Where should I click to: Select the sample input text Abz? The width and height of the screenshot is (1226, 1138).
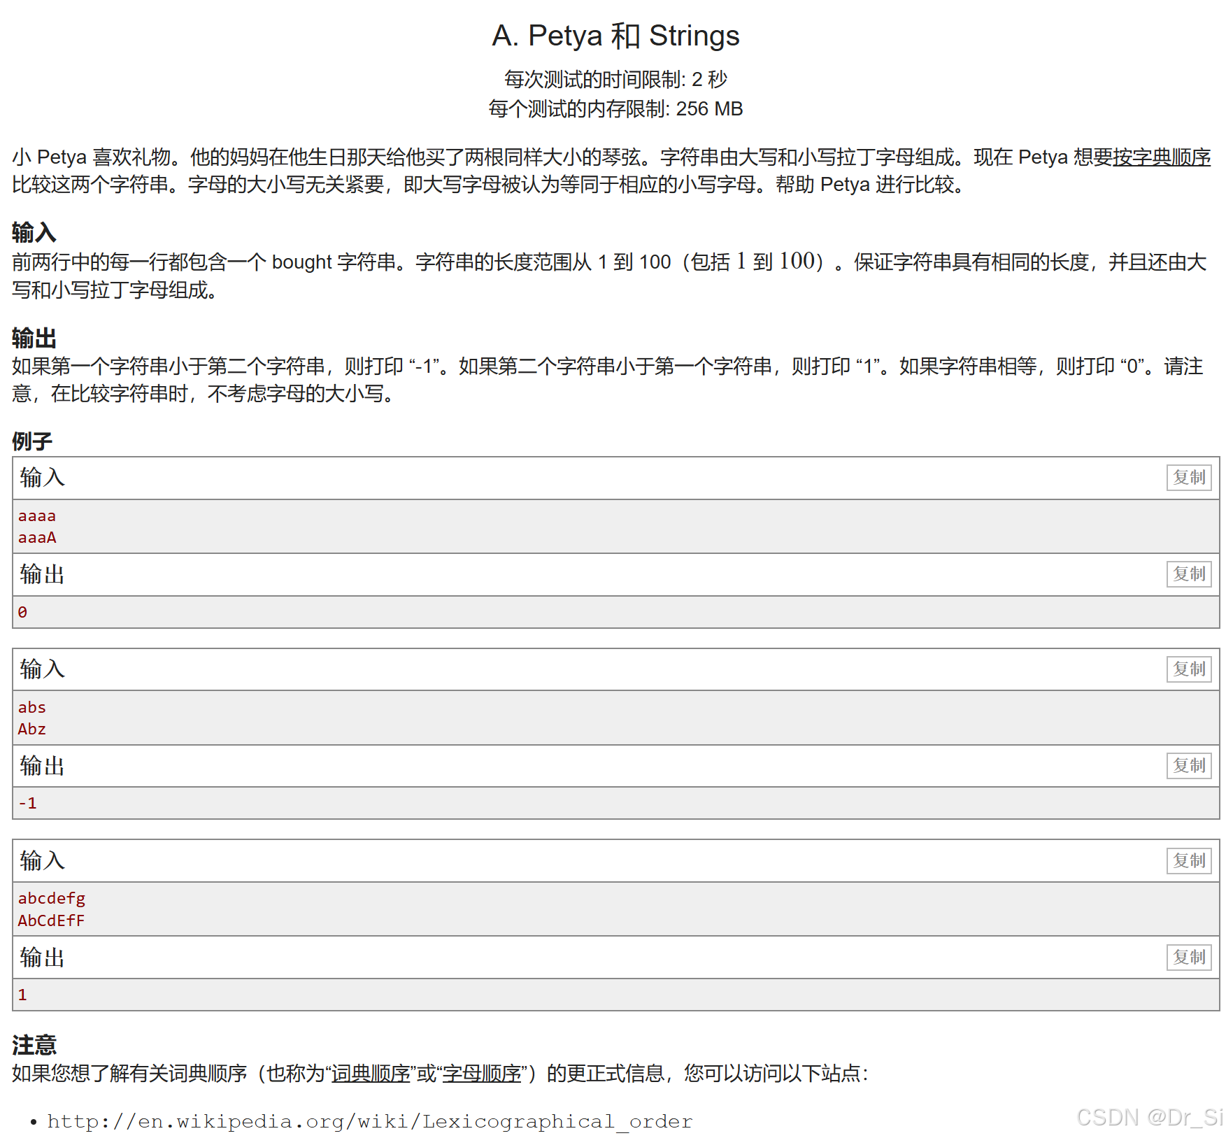[31, 728]
